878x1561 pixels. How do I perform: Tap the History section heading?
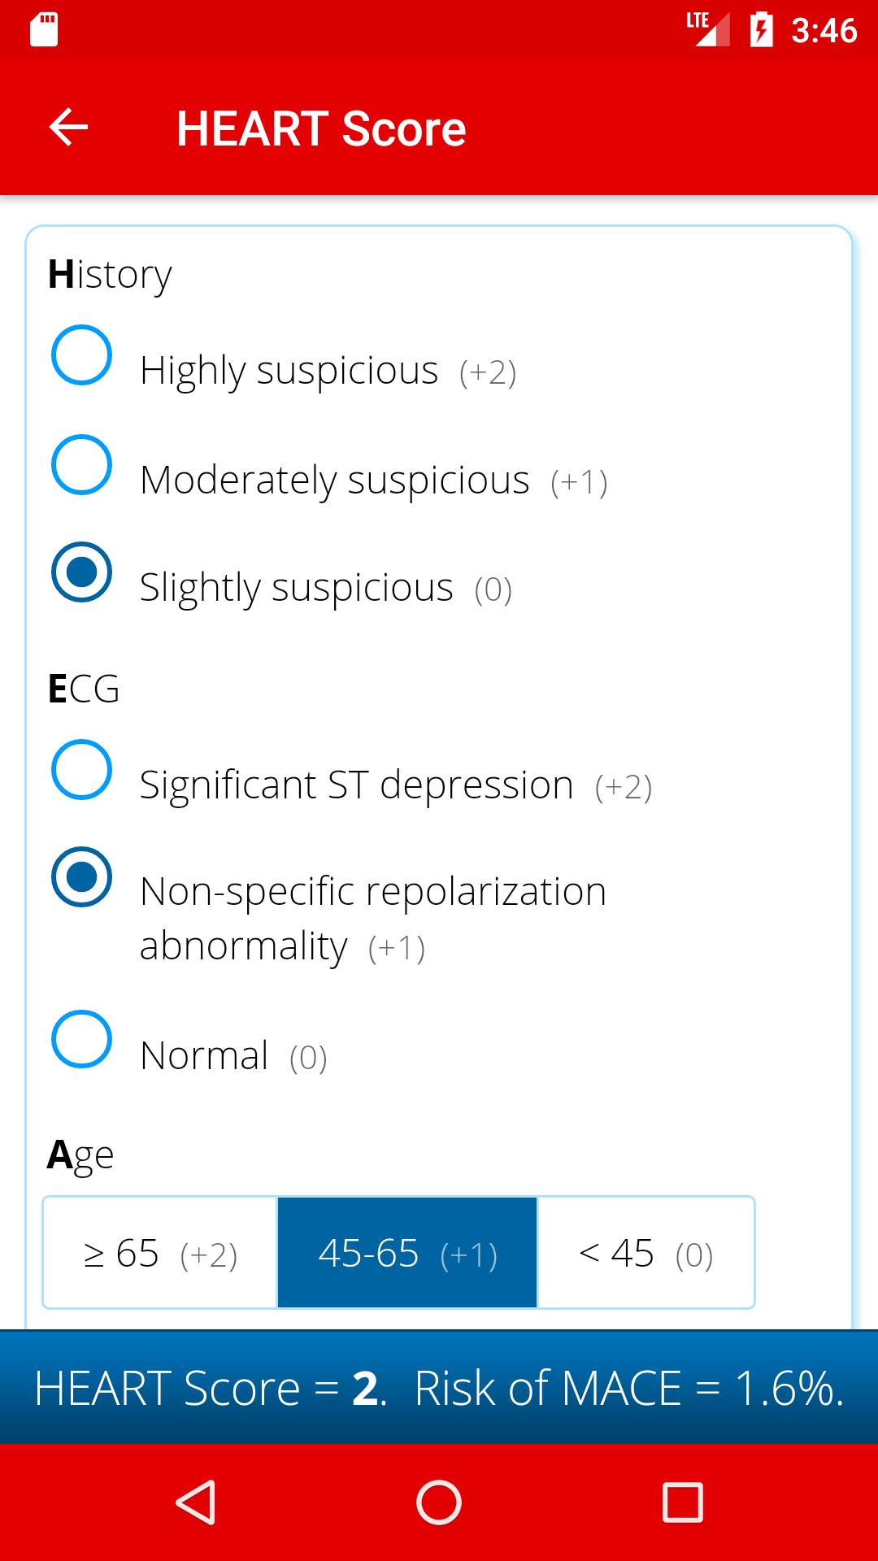coord(110,275)
